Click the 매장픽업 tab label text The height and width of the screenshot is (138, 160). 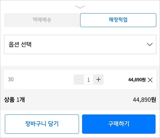pos(118,20)
